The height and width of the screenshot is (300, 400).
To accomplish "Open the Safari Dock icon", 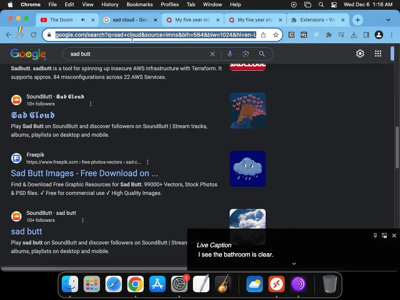I will (114, 284).
